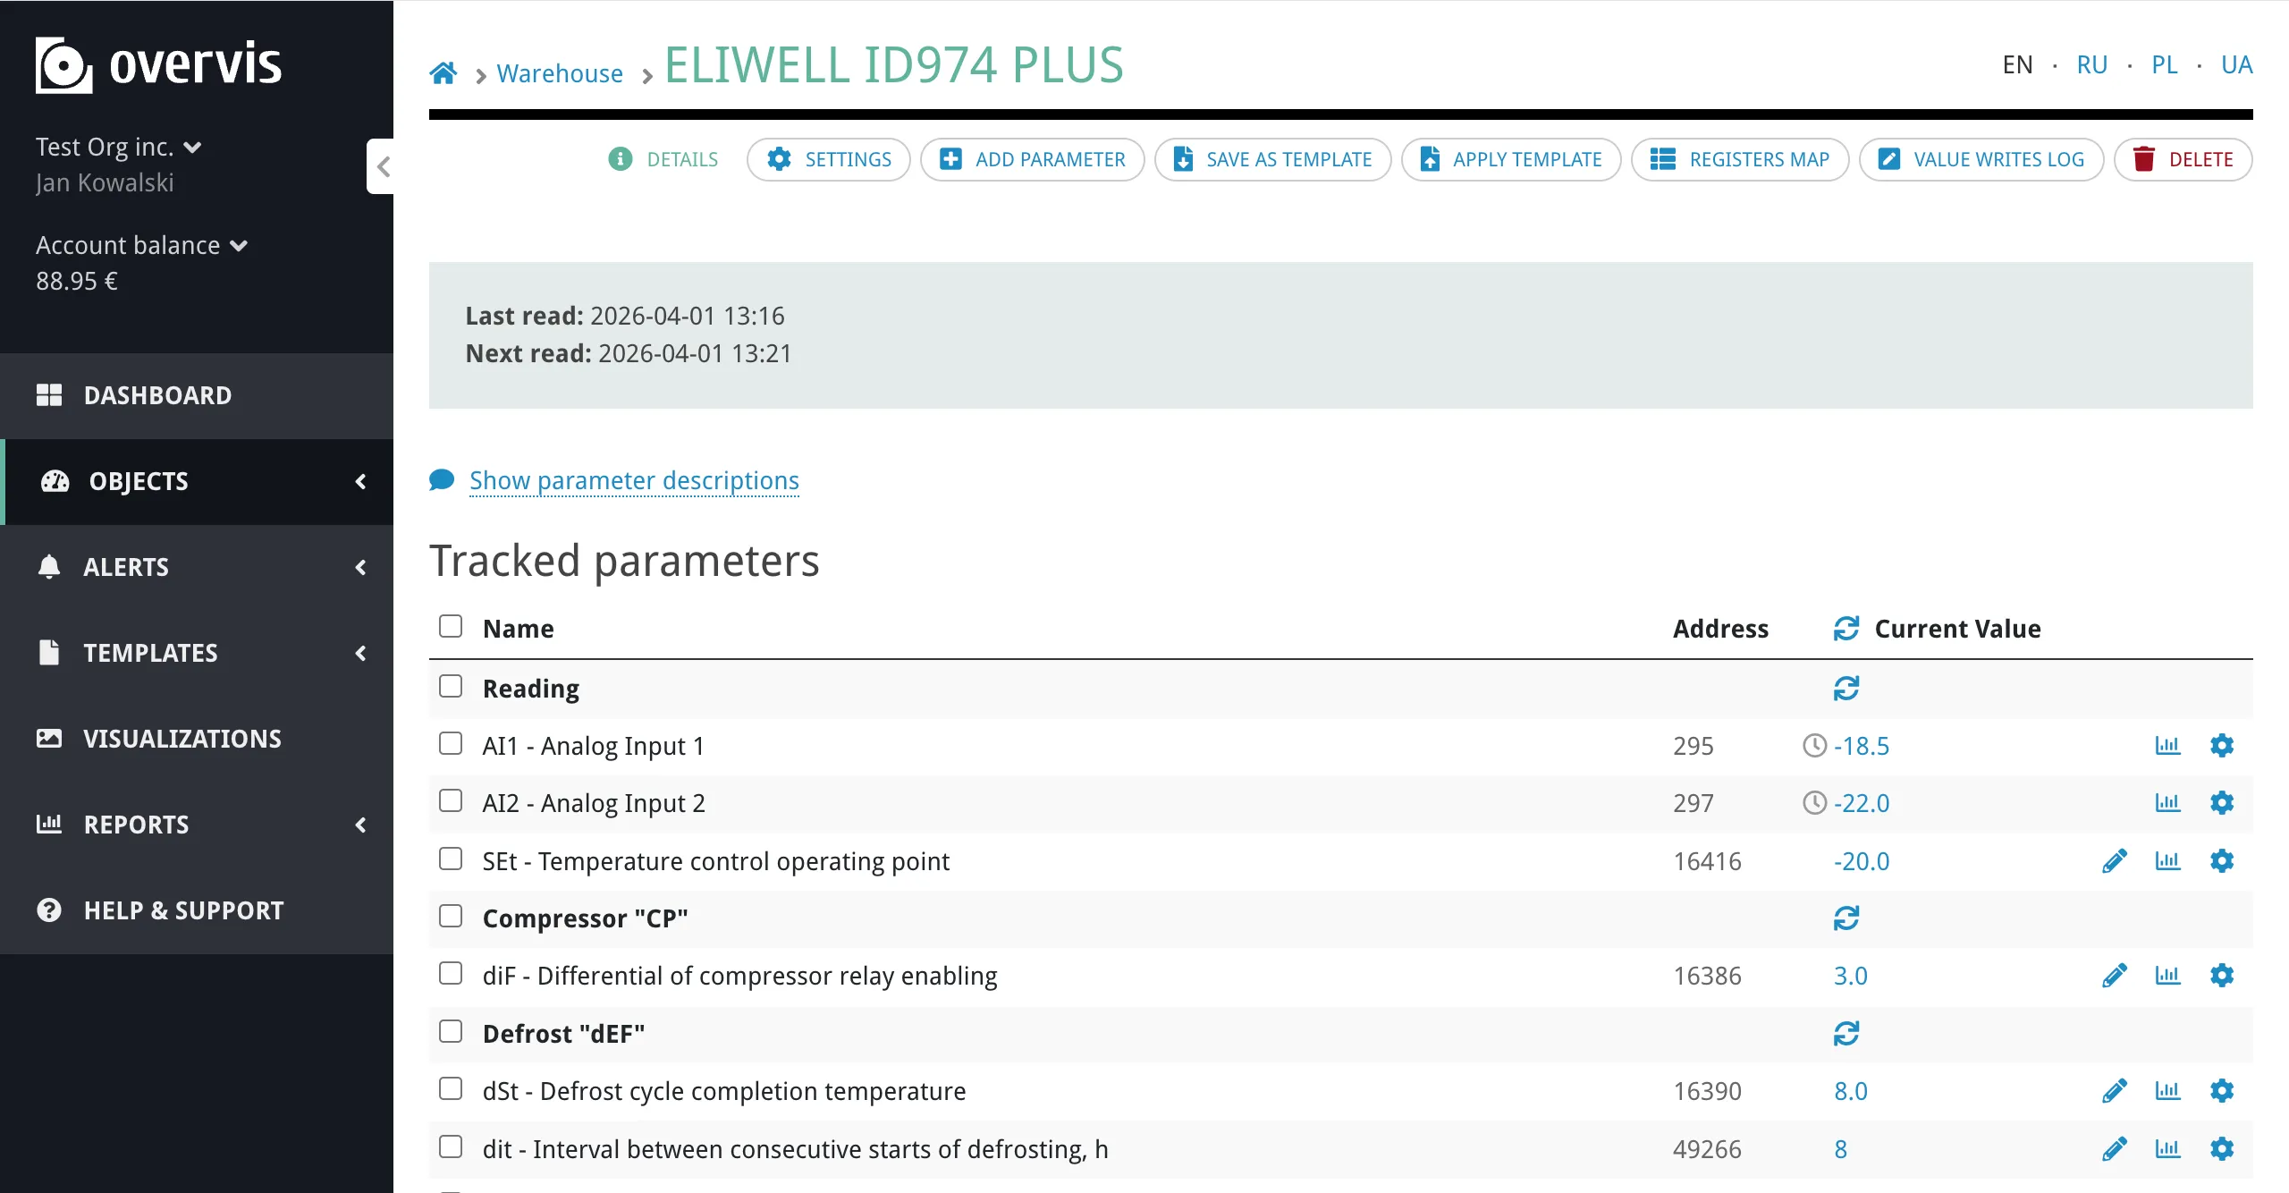Click the SEt current value -20.0
Screen dimensions: 2289x1193
[x=1862, y=861]
